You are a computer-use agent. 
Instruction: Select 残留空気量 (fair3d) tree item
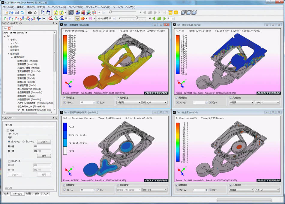click(x=27, y=85)
